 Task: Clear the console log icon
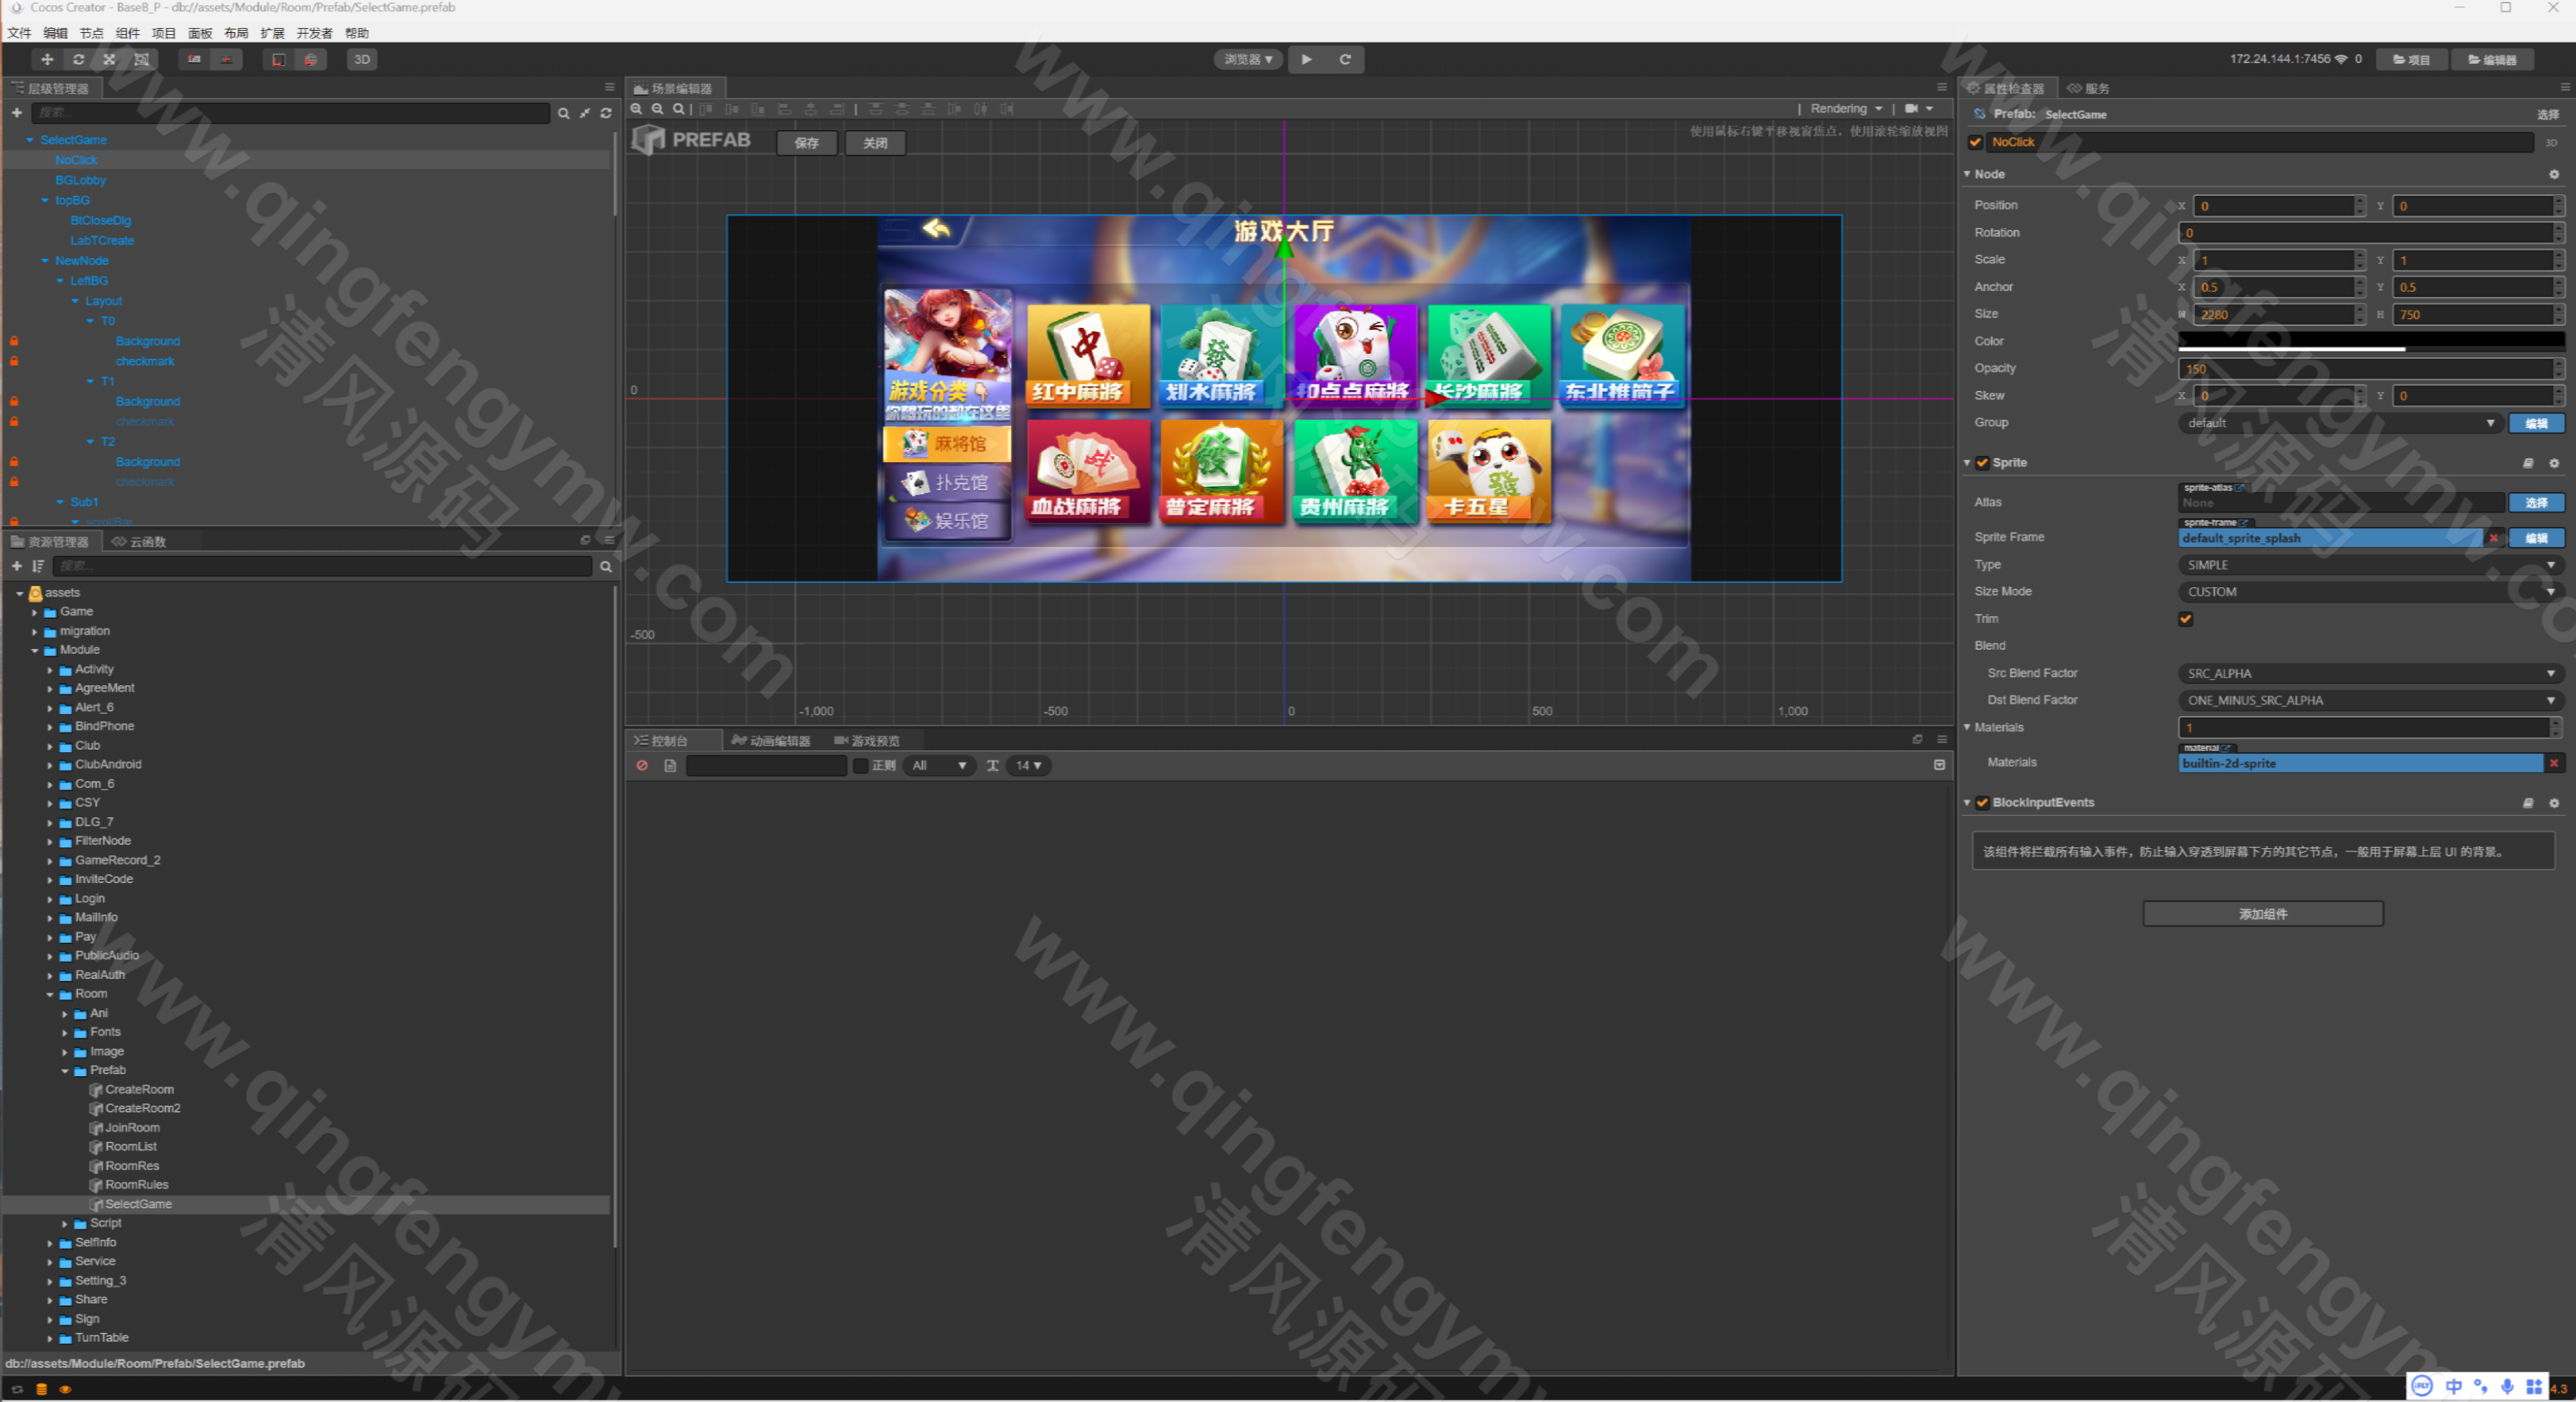tap(642, 765)
